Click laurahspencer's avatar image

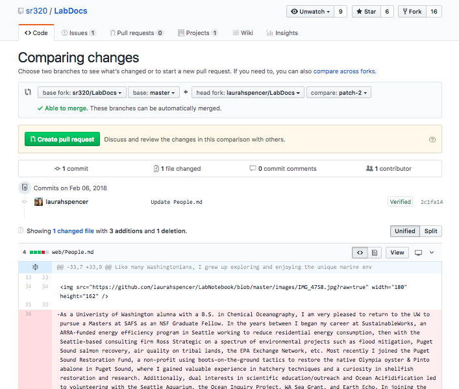pos(38,202)
